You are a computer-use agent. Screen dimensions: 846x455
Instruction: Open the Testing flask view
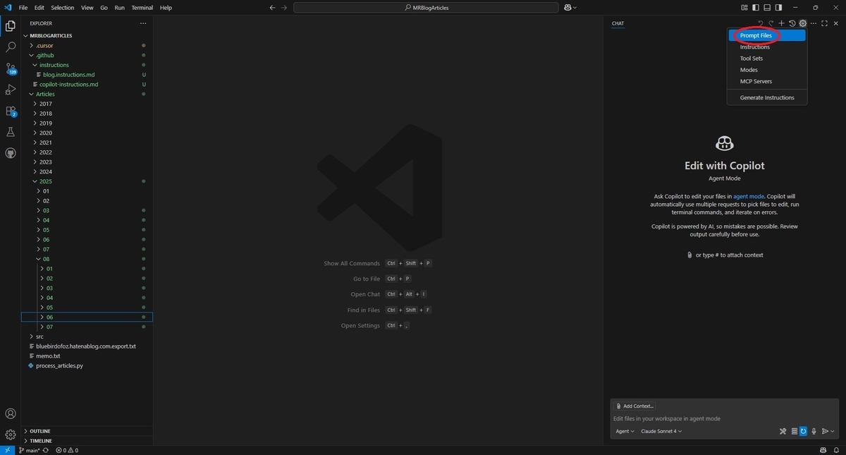coord(11,132)
